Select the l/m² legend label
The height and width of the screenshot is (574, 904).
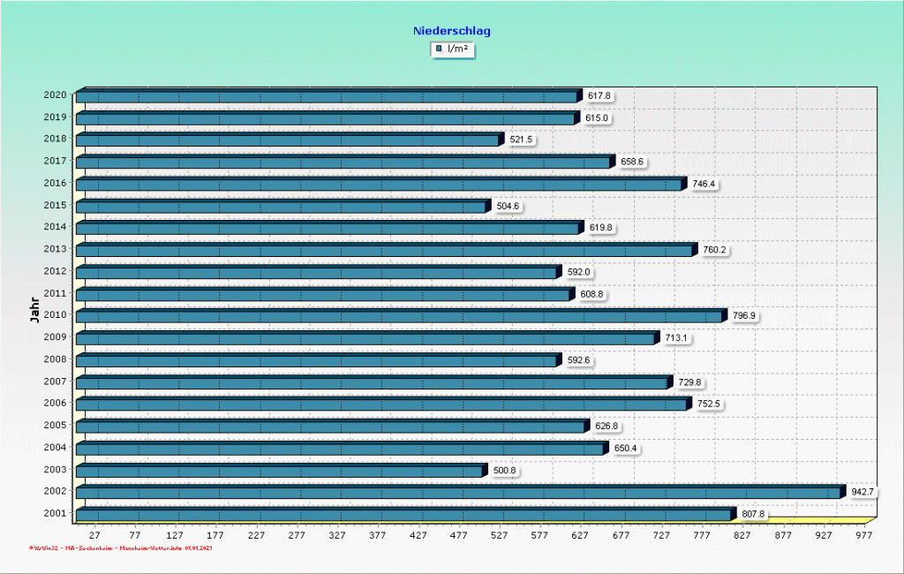pyautogui.click(x=457, y=49)
